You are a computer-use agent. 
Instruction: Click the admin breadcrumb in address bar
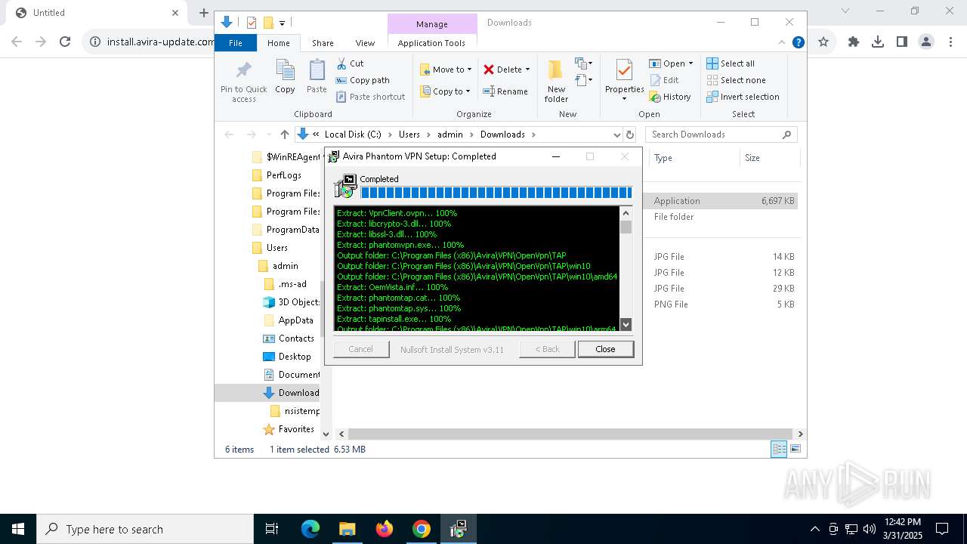(x=450, y=134)
